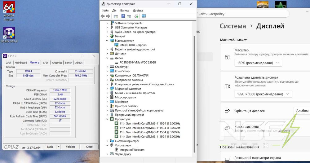310x163 pixels.
Task: Click the CAS# Latency 22.0 clocks value
Action: tap(60, 99)
